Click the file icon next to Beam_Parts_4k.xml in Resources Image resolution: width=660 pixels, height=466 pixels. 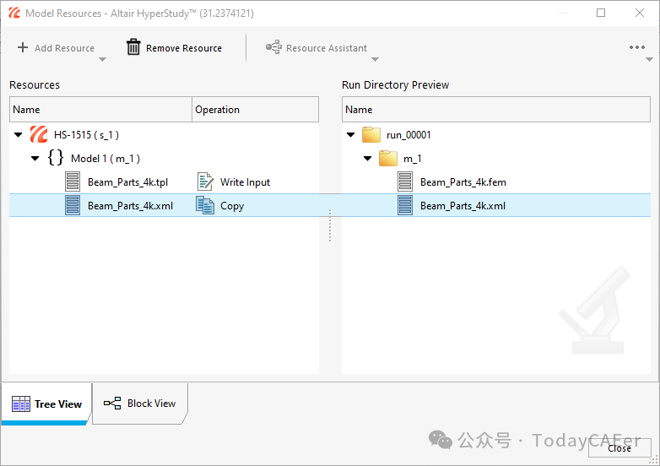tap(73, 205)
